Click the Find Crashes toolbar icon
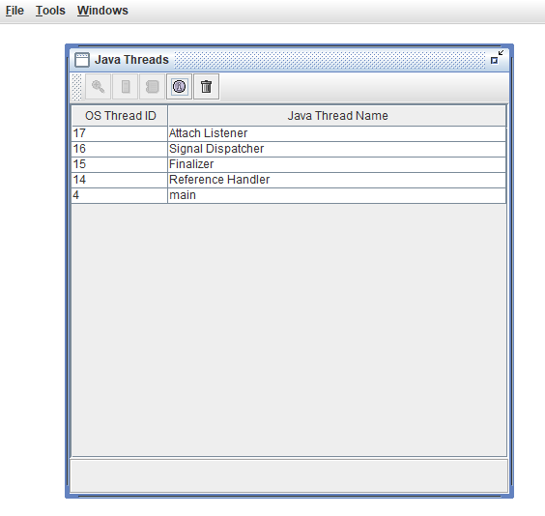The width and height of the screenshot is (545, 516). (x=180, y=87)
